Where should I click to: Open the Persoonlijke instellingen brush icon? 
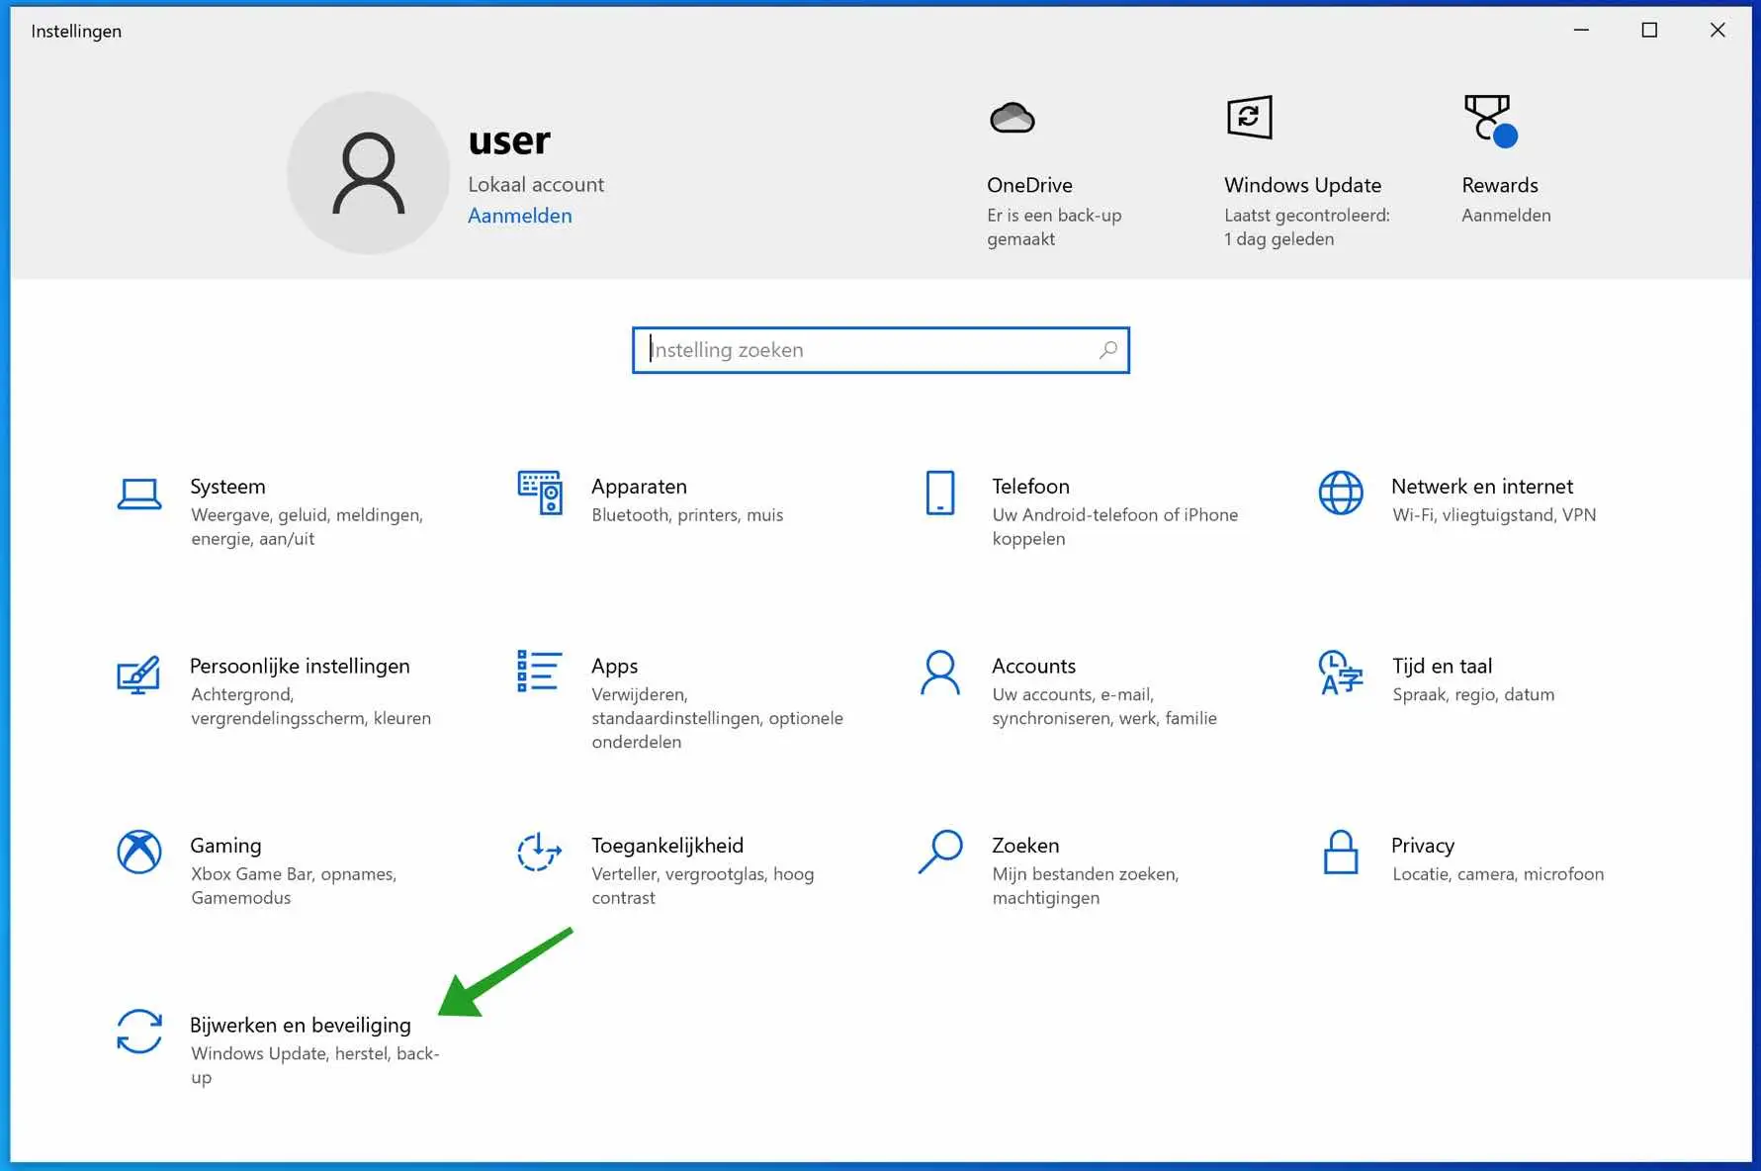pos(138,674)
